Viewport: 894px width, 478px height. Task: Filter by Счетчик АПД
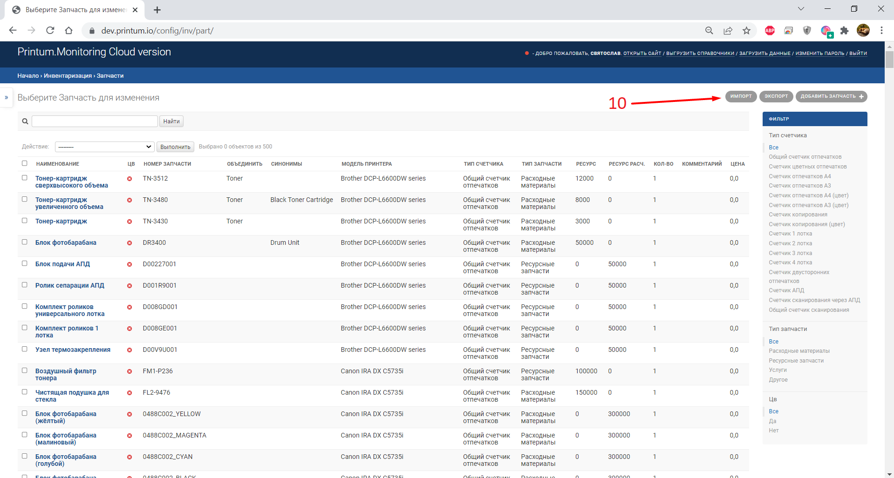786,290
